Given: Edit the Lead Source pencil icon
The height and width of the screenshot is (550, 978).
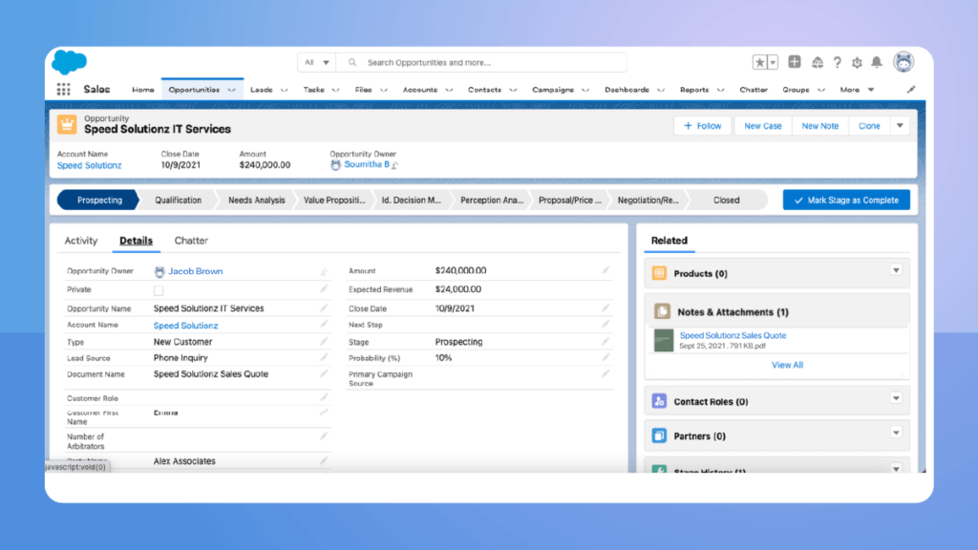Looking at the screenshot, I should [324, 357].
